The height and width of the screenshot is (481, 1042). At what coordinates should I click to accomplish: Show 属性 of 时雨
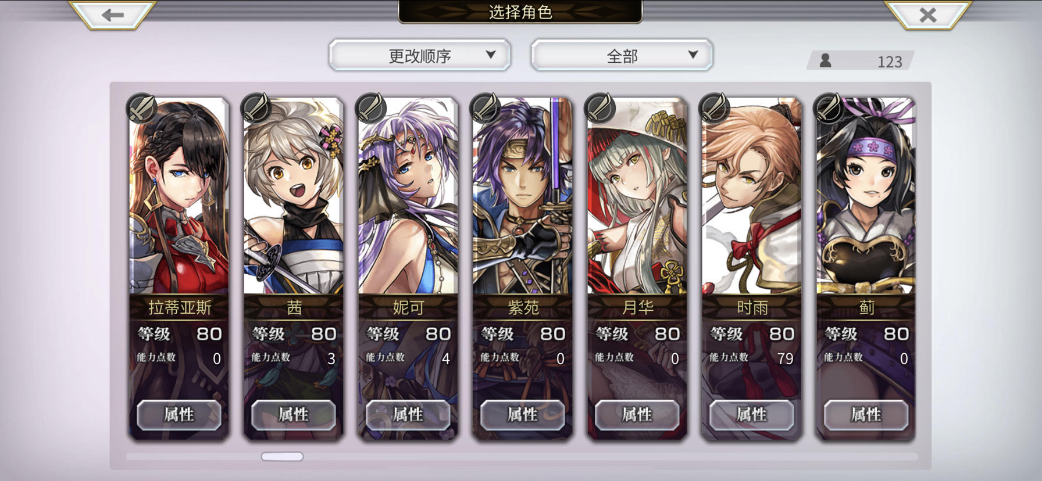click(x=751, y=415)
